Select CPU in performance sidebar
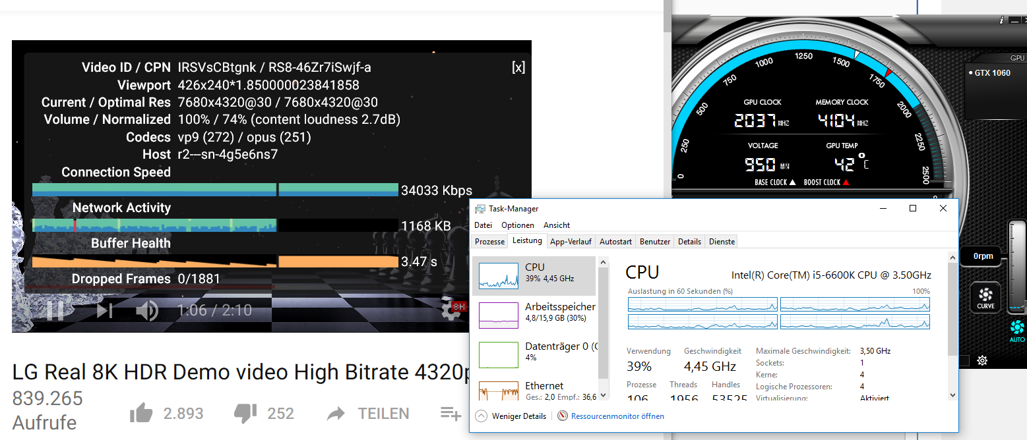This screenshot has width=1027, height=440. click(534, 276)
